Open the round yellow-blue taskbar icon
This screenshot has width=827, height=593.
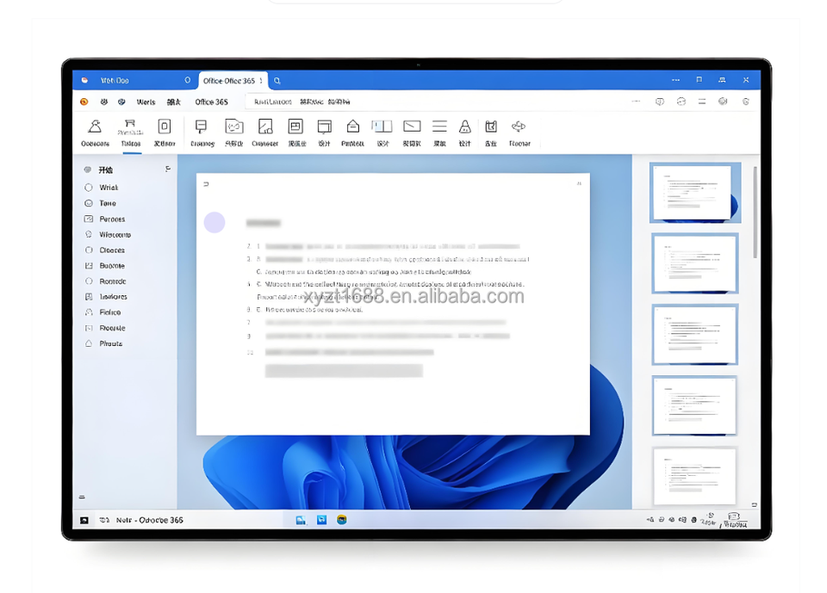pyautogui.click(x=342, y=520)
